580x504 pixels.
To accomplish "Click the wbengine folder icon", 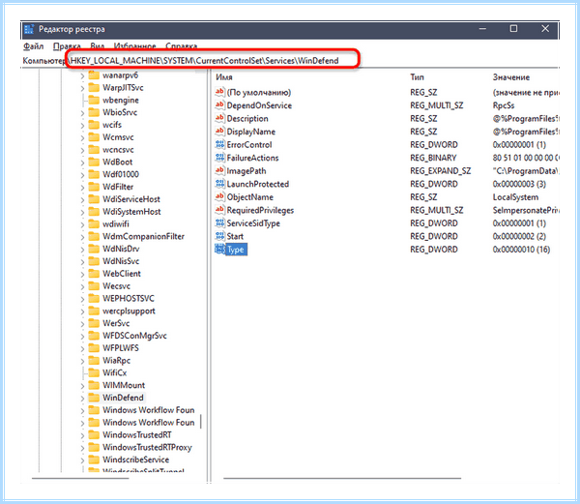I will tap(94, 100).
